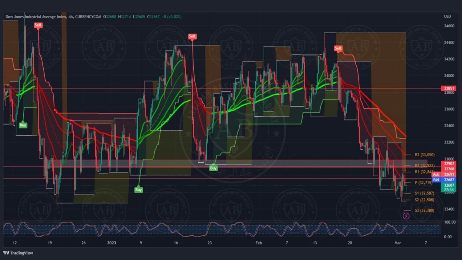Select the Sell signal label from mid-December
Image resolution: width=462 pixels, height=260 pixels.
(38, 25)
